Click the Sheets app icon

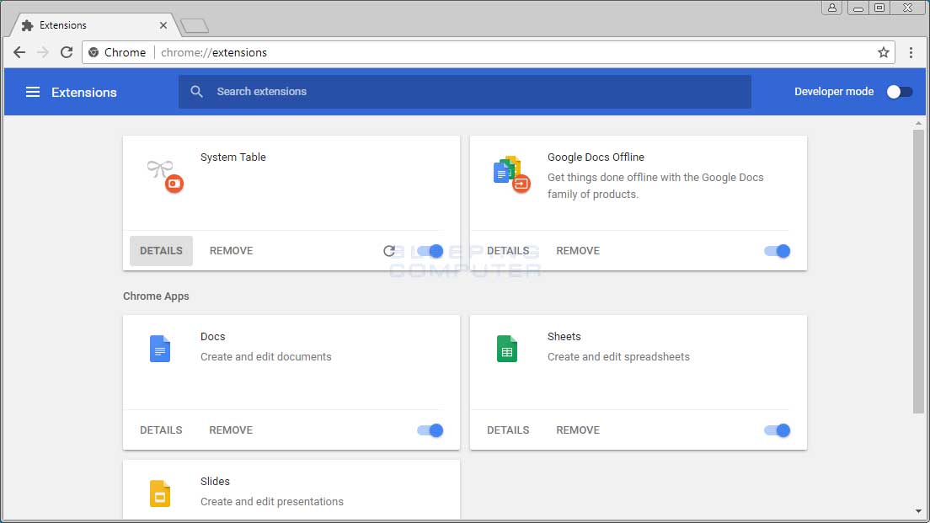pos(506,349)
